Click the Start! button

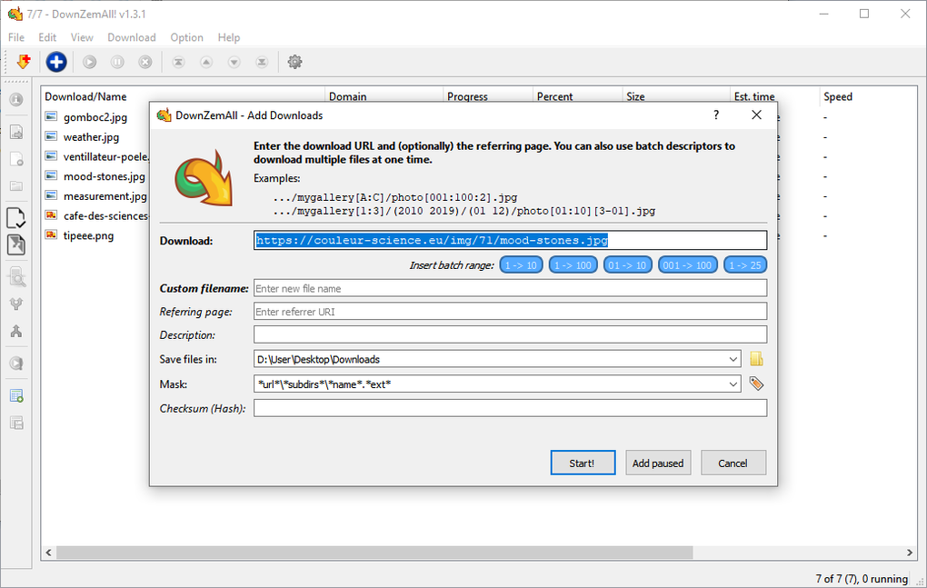point(583,463)
